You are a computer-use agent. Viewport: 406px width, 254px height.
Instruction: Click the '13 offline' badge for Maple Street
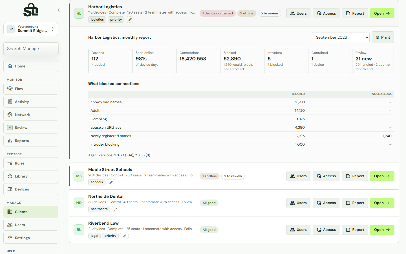(209, 176)
